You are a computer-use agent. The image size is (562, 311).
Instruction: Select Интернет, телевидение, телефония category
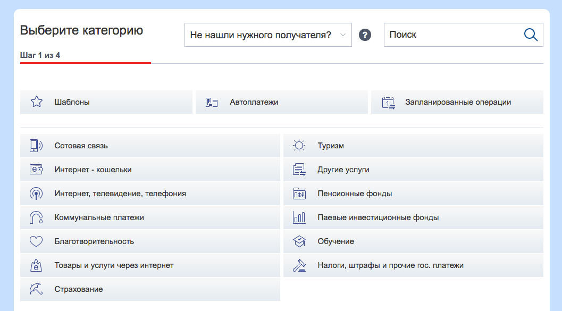pos(120,194)
